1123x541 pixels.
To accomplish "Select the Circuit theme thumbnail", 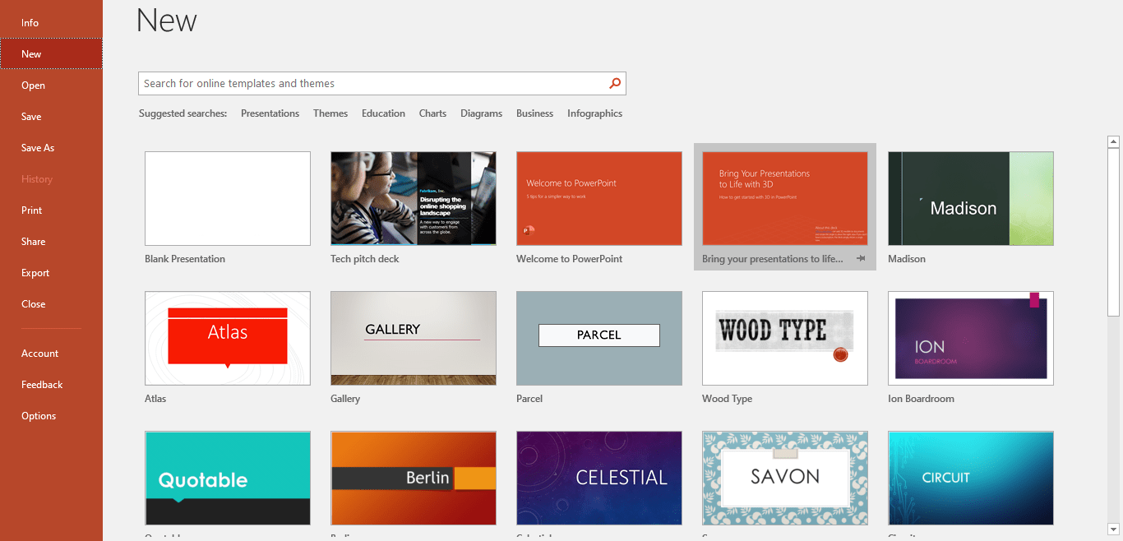I will coord(971,478).
